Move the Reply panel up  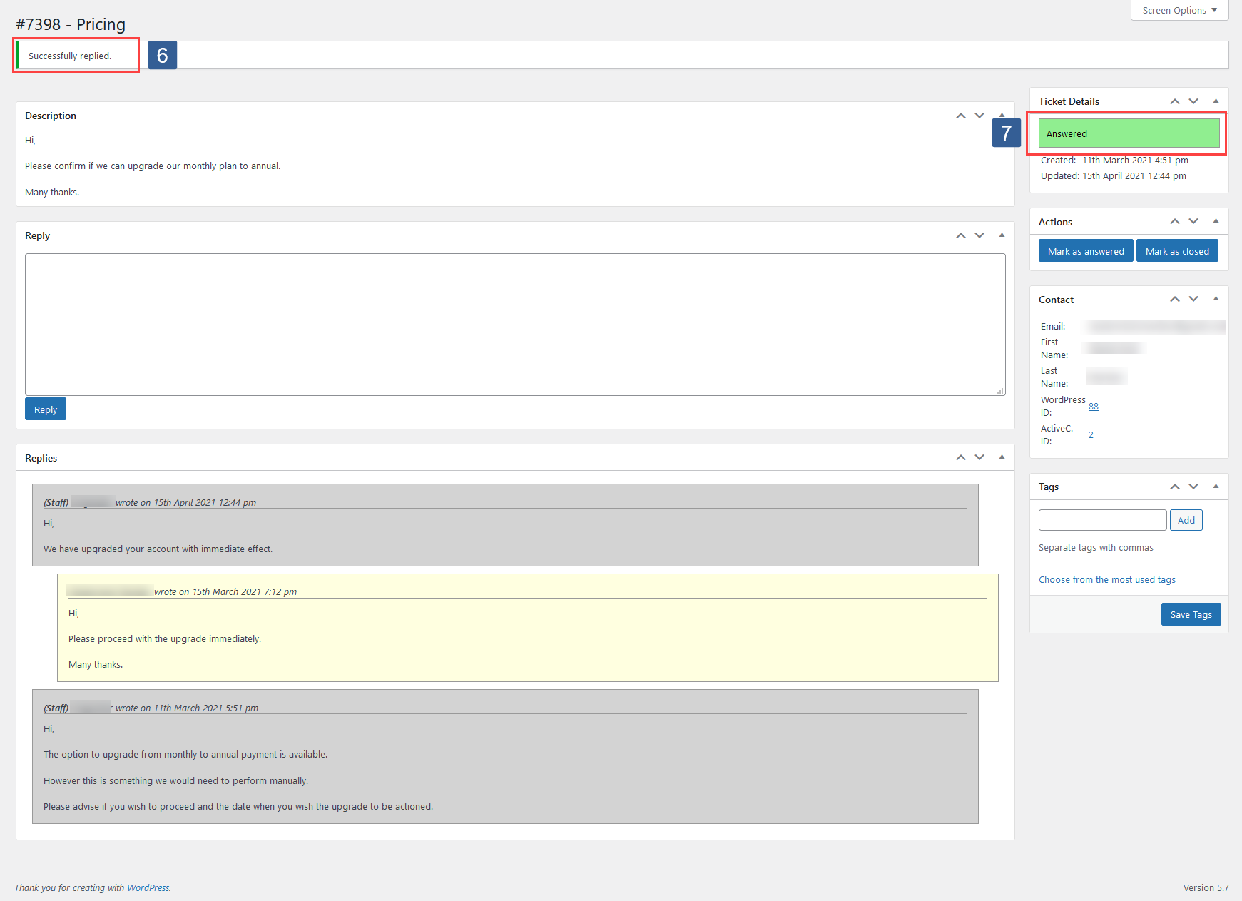click(960, 235)
